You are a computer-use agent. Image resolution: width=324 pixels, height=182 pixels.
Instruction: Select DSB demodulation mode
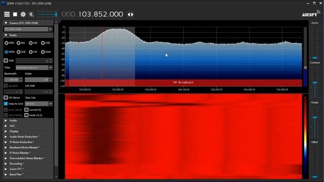[19, 52]
